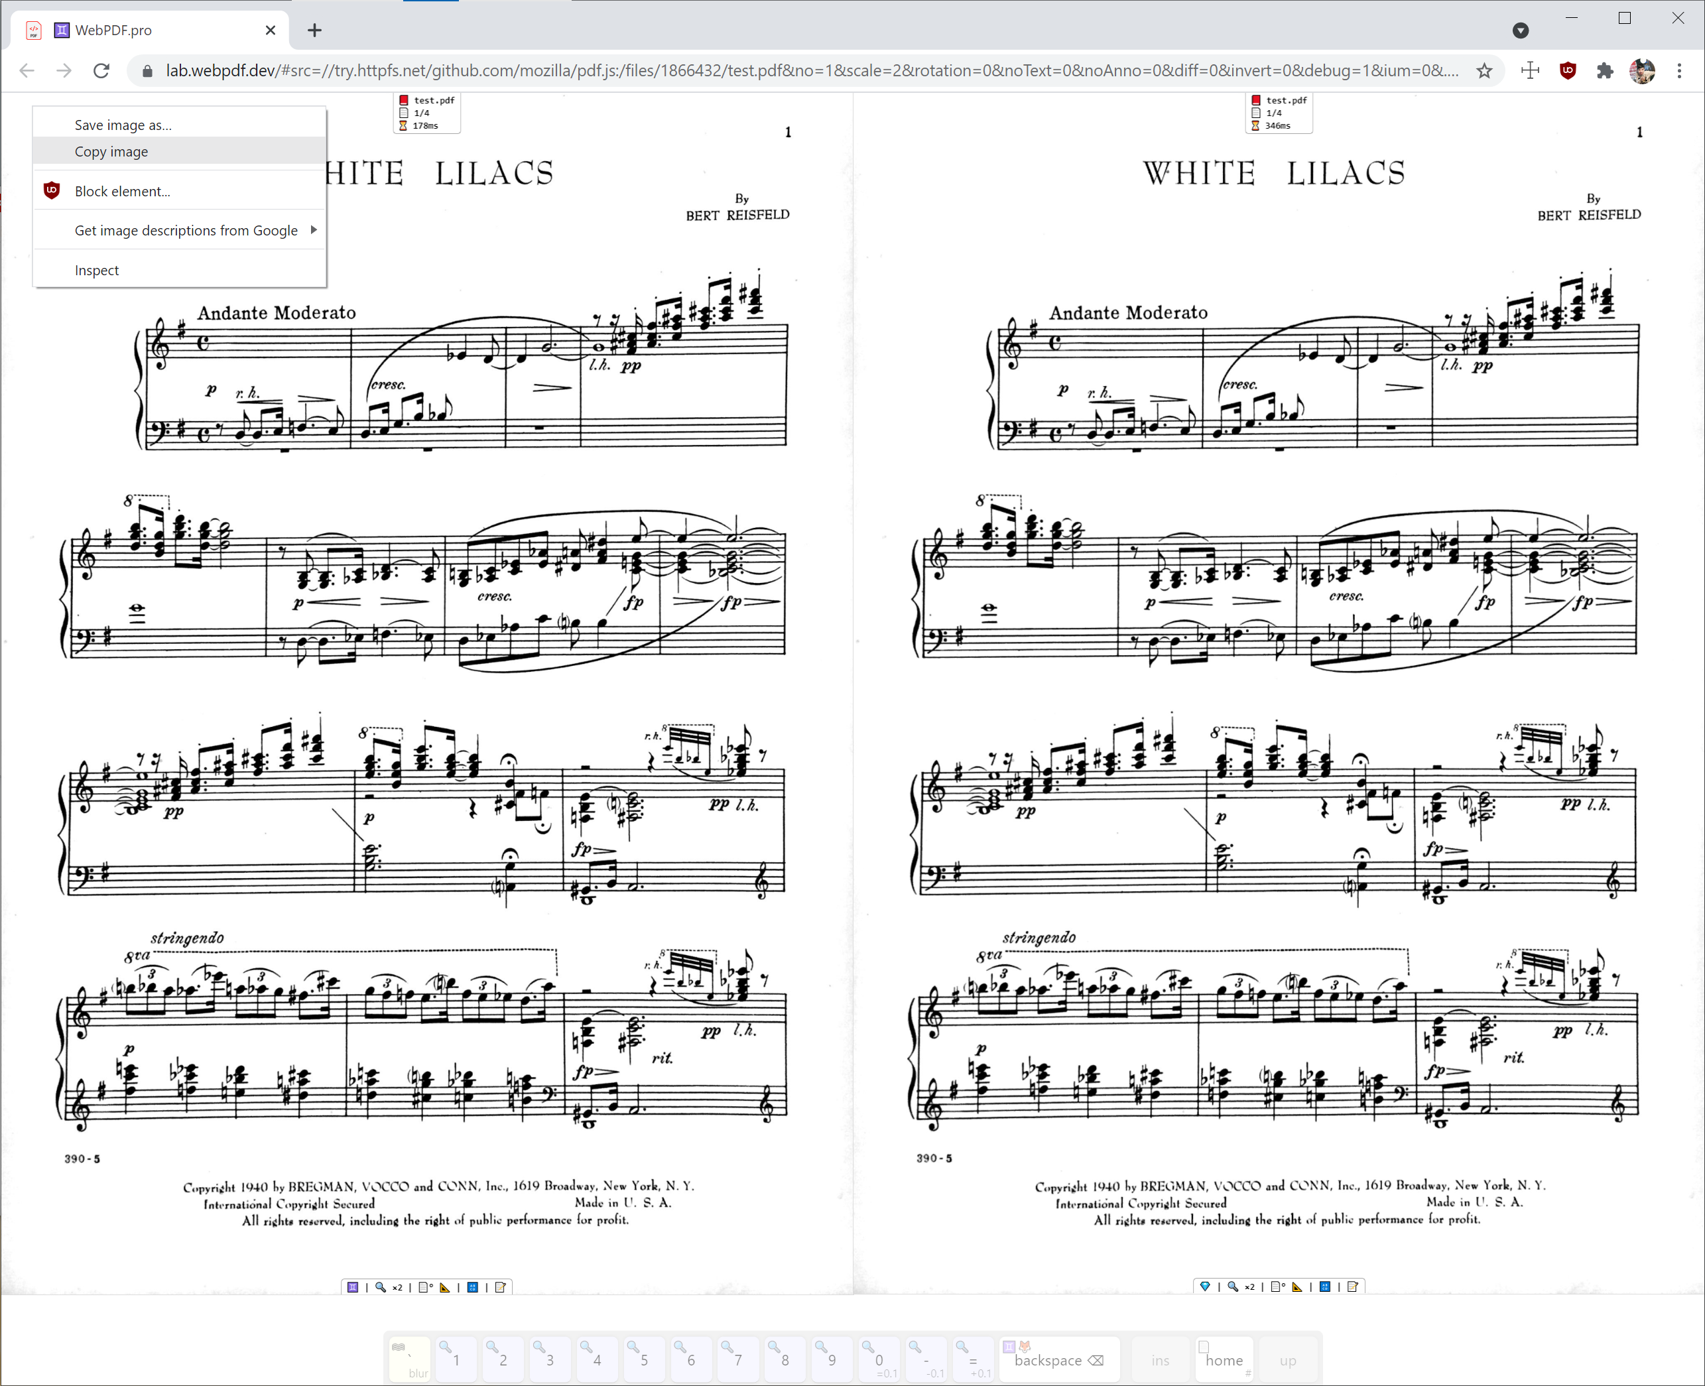Click the notepad edit icon in left page toolbar
This screenshot has width=1705, height=1386.
point(501,1287)
